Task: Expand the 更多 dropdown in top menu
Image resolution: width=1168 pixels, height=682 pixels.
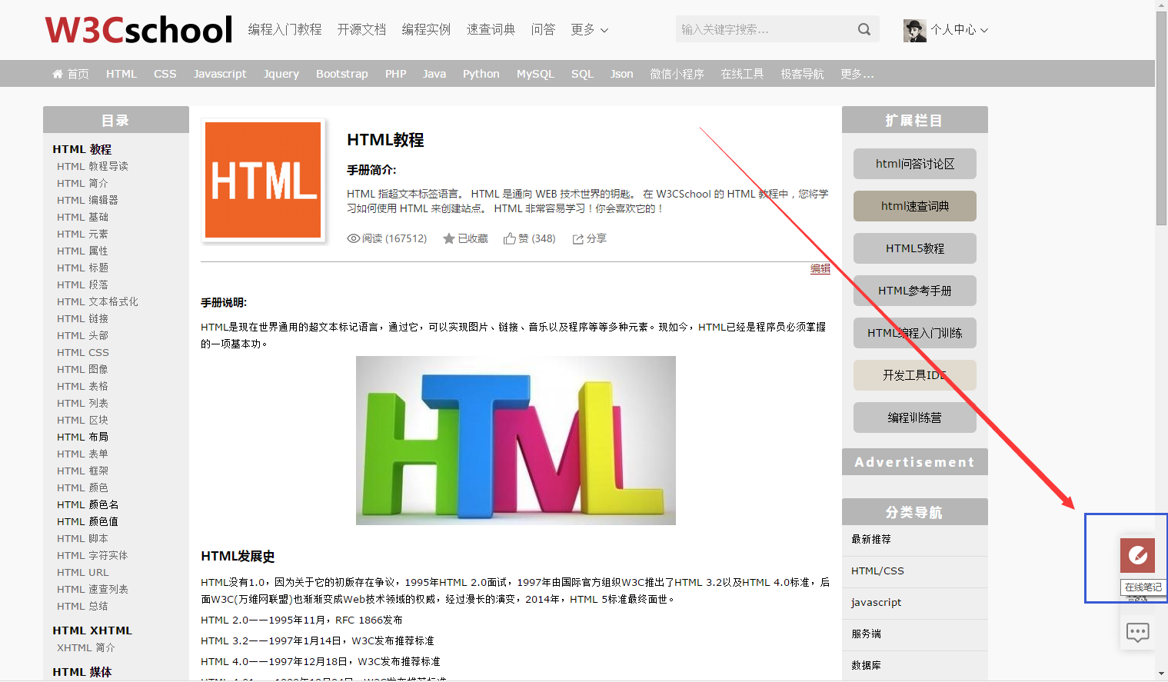Action: [x=589, y=30]
